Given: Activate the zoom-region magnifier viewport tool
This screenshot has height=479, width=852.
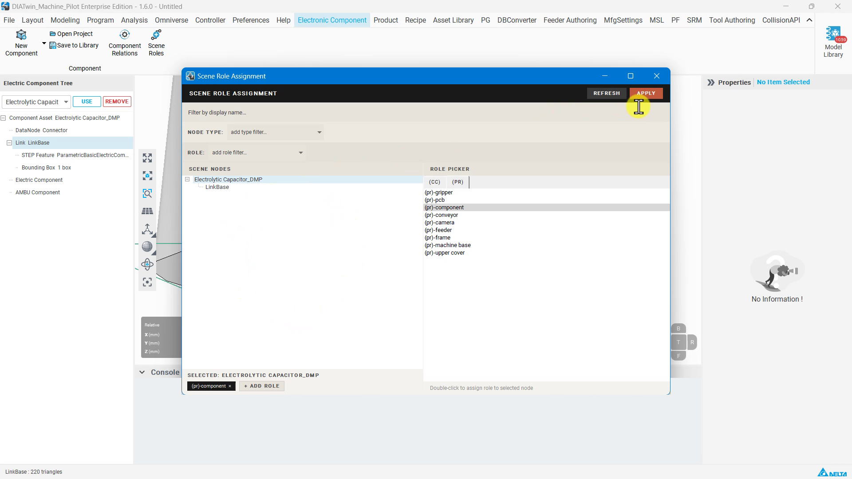Looking at the screenshot, I should 147,193.
